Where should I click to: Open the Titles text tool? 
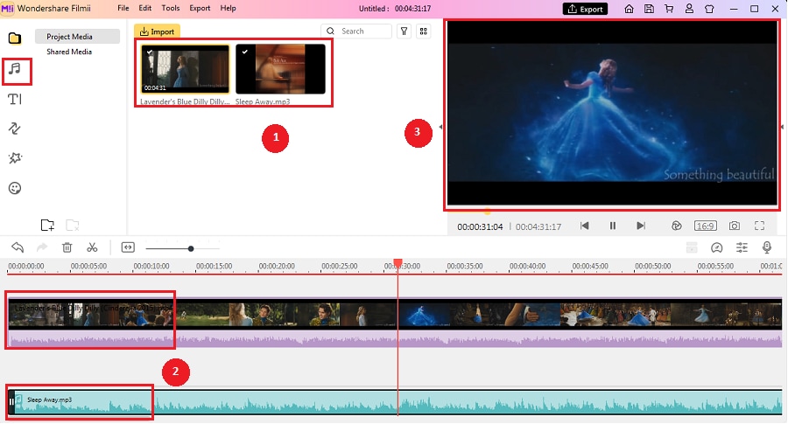coord(15,100)
